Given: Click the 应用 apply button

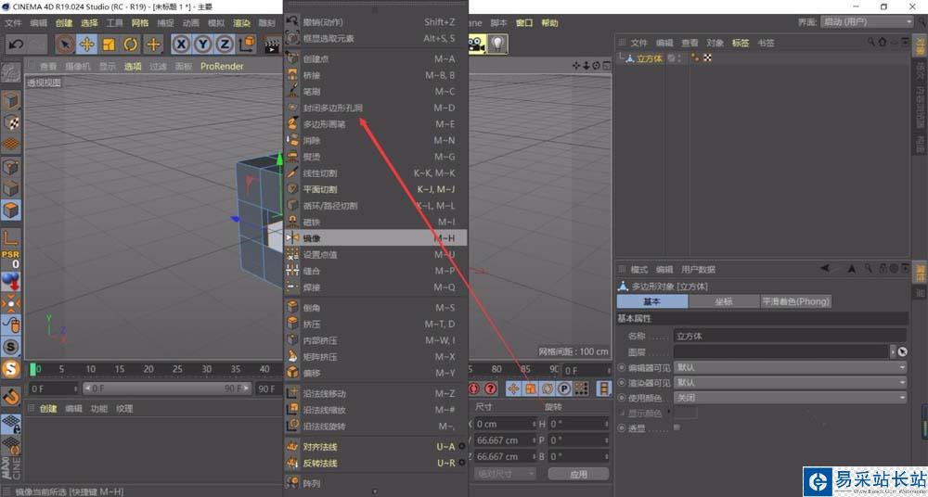Looking at the screenshot, I should [x=578, y=474].
